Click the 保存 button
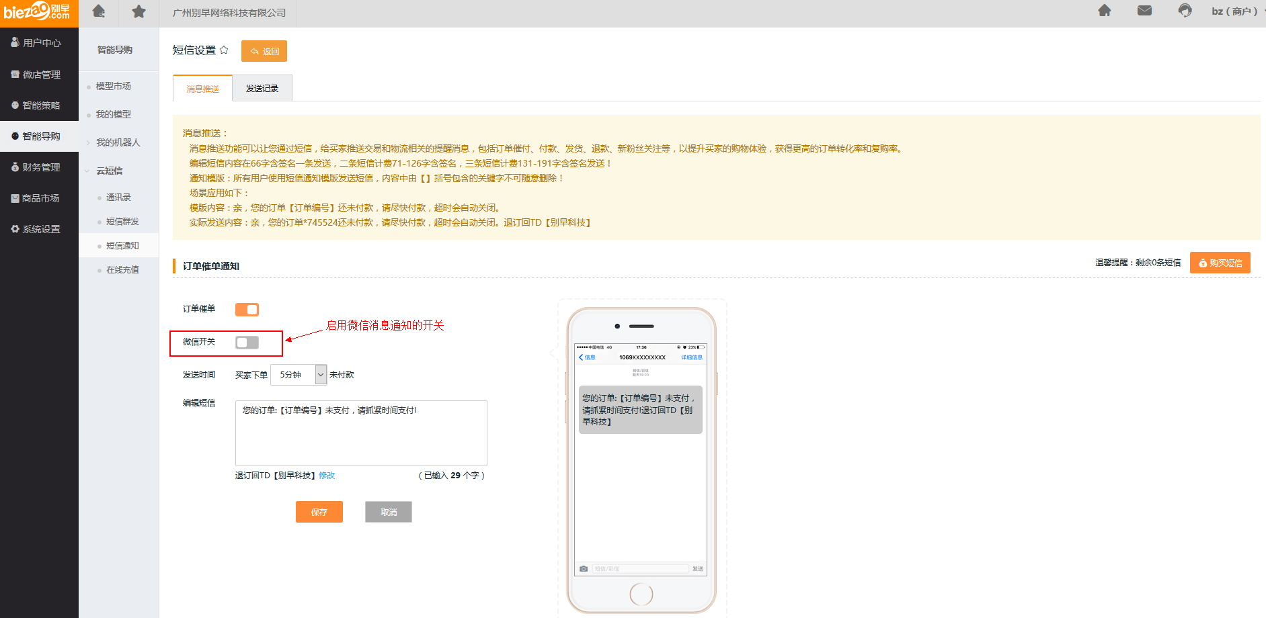Screen dimensions: 1266x618 [x=319, y=512]
